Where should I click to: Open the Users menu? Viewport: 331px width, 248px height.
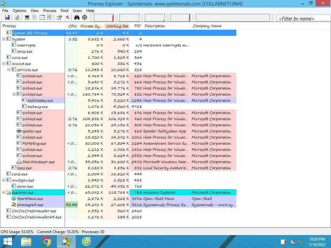(x=77, y=11)
